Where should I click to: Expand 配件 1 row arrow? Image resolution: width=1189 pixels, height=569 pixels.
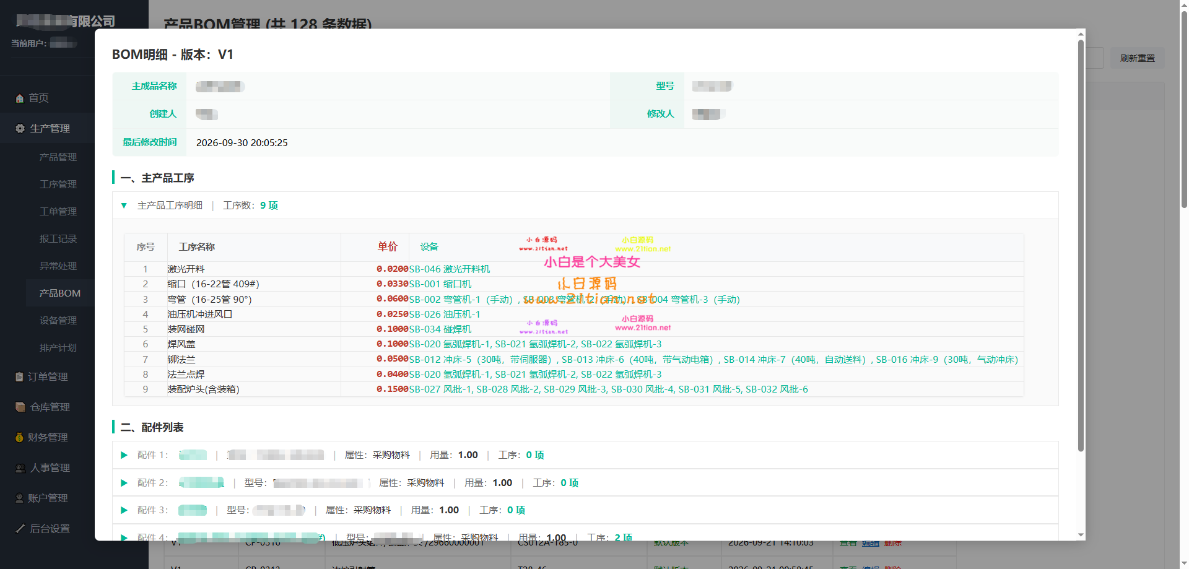click(124, 455)
